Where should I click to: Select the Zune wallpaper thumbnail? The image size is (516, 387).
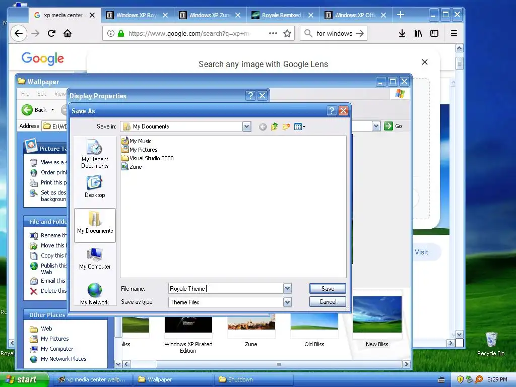coord(251,331)
